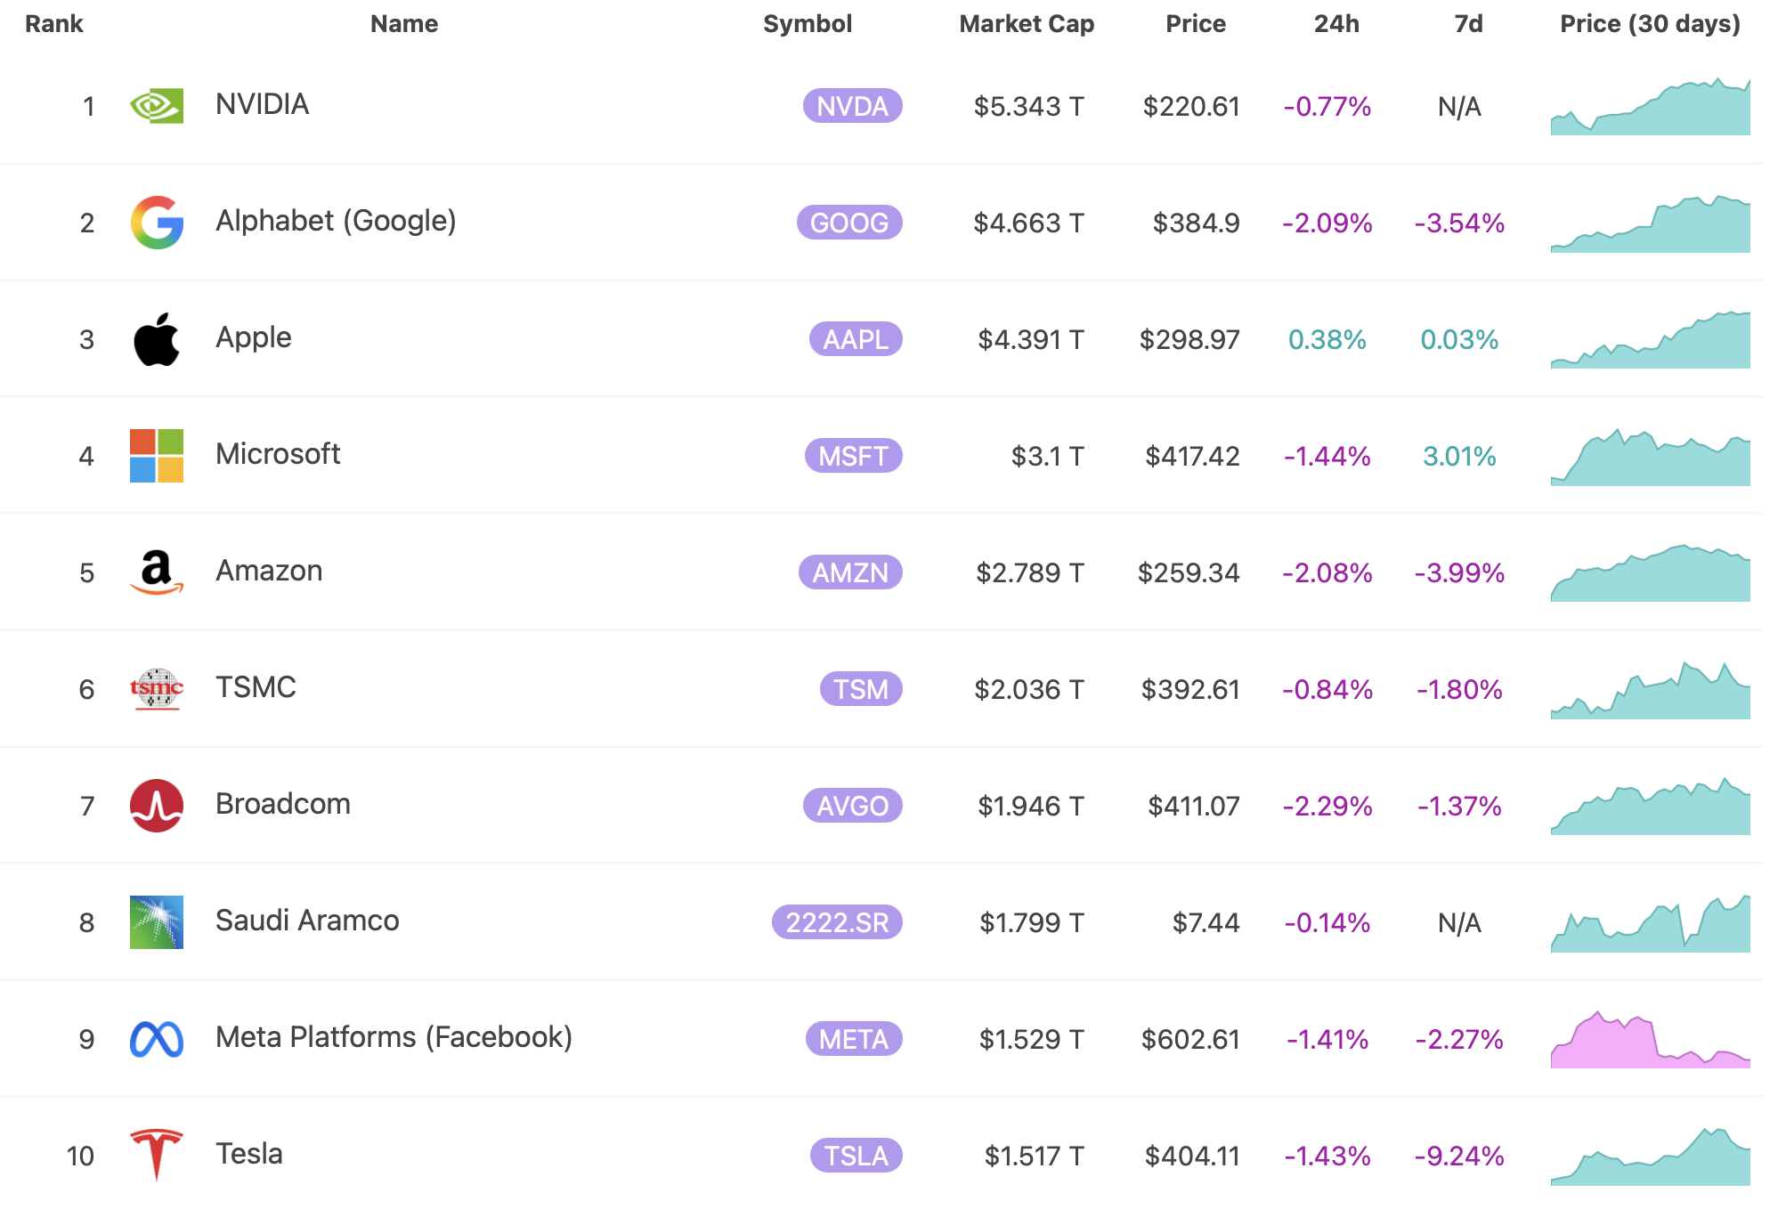The width and height of the screenshot is (1786, 1209).
Task: Click the TSMC logo icon
Action: tap(157, 689)
